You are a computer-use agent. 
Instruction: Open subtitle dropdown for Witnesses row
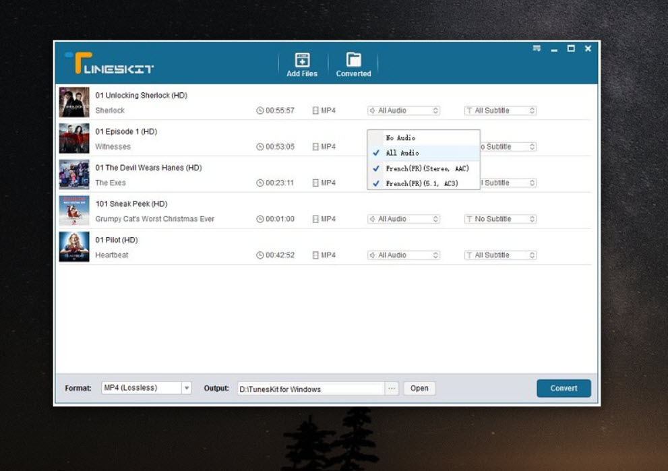coord(508,147)
